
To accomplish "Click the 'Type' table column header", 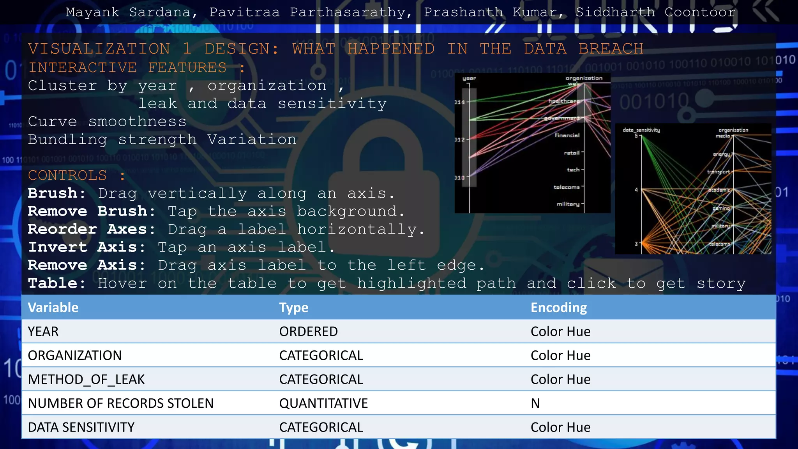I will pos(293,308).
